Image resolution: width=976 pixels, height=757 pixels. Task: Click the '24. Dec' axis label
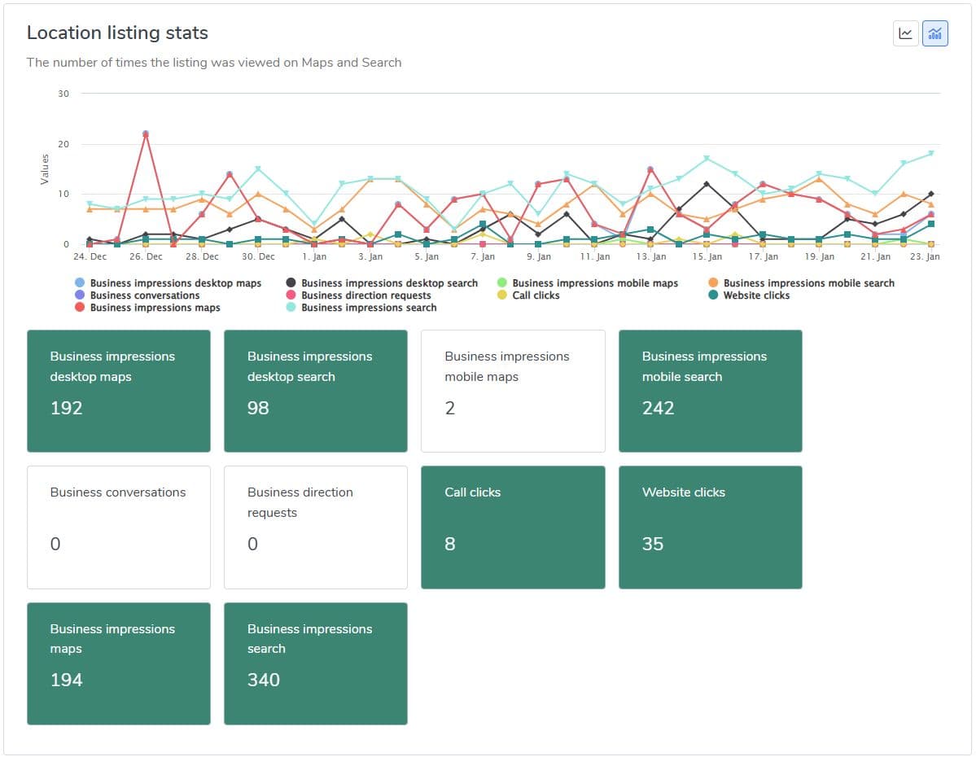click(90, 256)
